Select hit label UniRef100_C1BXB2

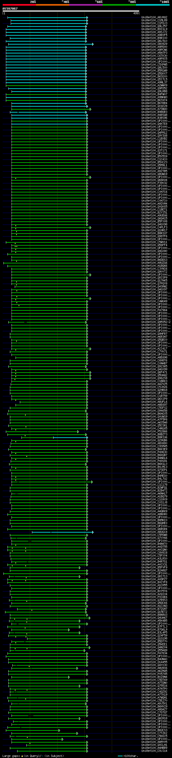click(154, 138)
